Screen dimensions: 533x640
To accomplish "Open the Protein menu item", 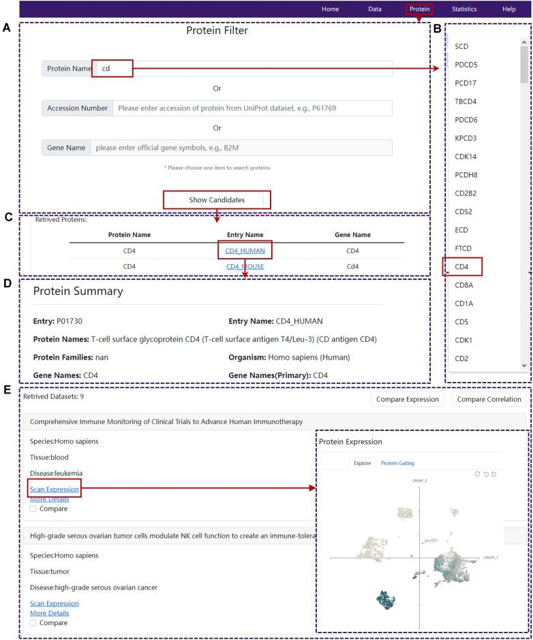I will point(419,9).
